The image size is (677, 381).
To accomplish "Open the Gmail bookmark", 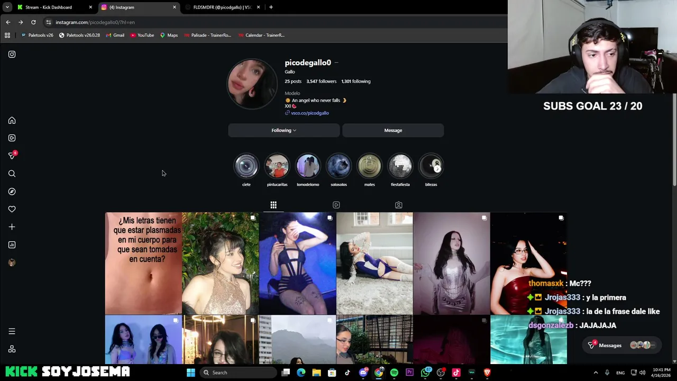I will [x=115, y=35].
